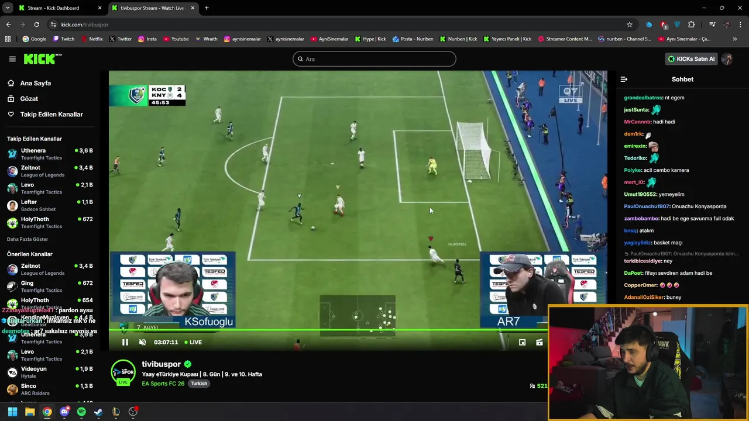Unmute the stream volume icon
Screen dimensions: 749x421
(x=142, y=342)
